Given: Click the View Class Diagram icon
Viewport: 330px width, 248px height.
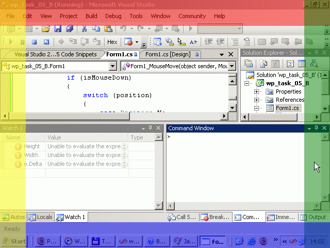Looking at the screenshot, I should pyautogui.click(x=314, y=63).
